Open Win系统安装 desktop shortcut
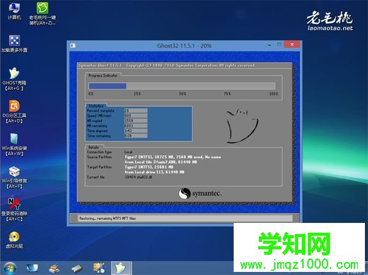Screen dimensions: 368x275 pyautogui.click(x=14, y=145)
